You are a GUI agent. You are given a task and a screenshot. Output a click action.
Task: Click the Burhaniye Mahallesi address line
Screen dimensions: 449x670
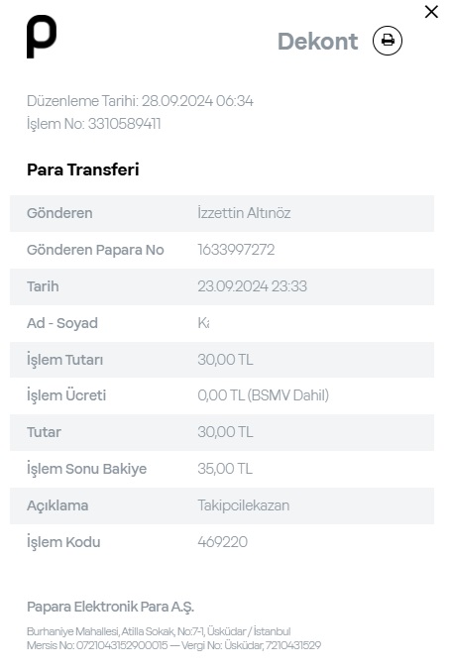tap(159, 631)
